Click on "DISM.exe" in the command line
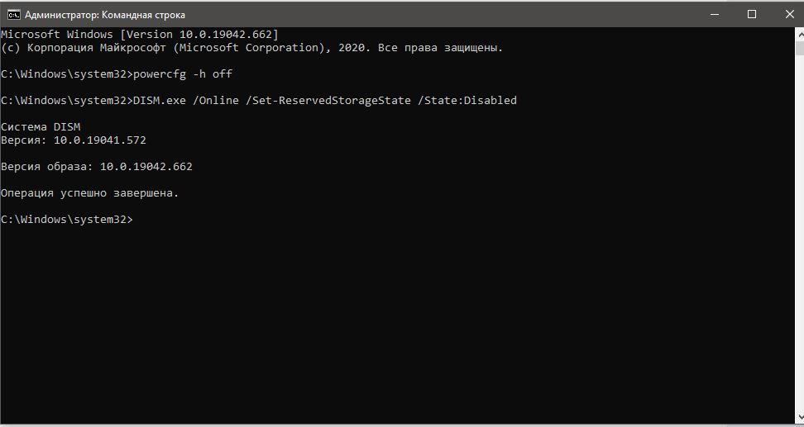Viewport: 804px width, 427px height. click(159, 101)
